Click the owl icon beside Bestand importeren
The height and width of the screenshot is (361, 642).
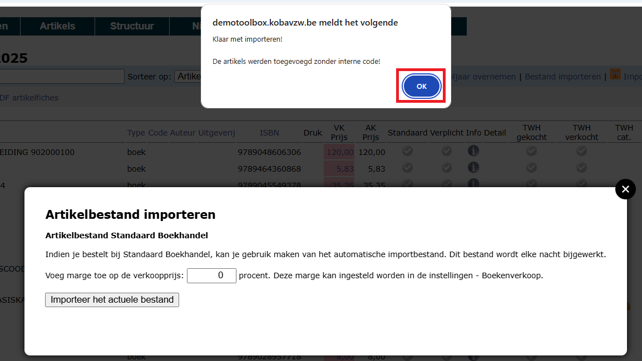[x=615, y=74]
